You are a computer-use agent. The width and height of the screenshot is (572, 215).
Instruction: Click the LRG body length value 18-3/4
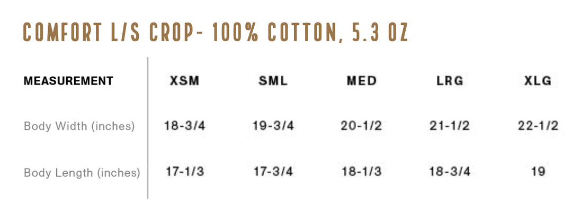[x=450, y=172]
